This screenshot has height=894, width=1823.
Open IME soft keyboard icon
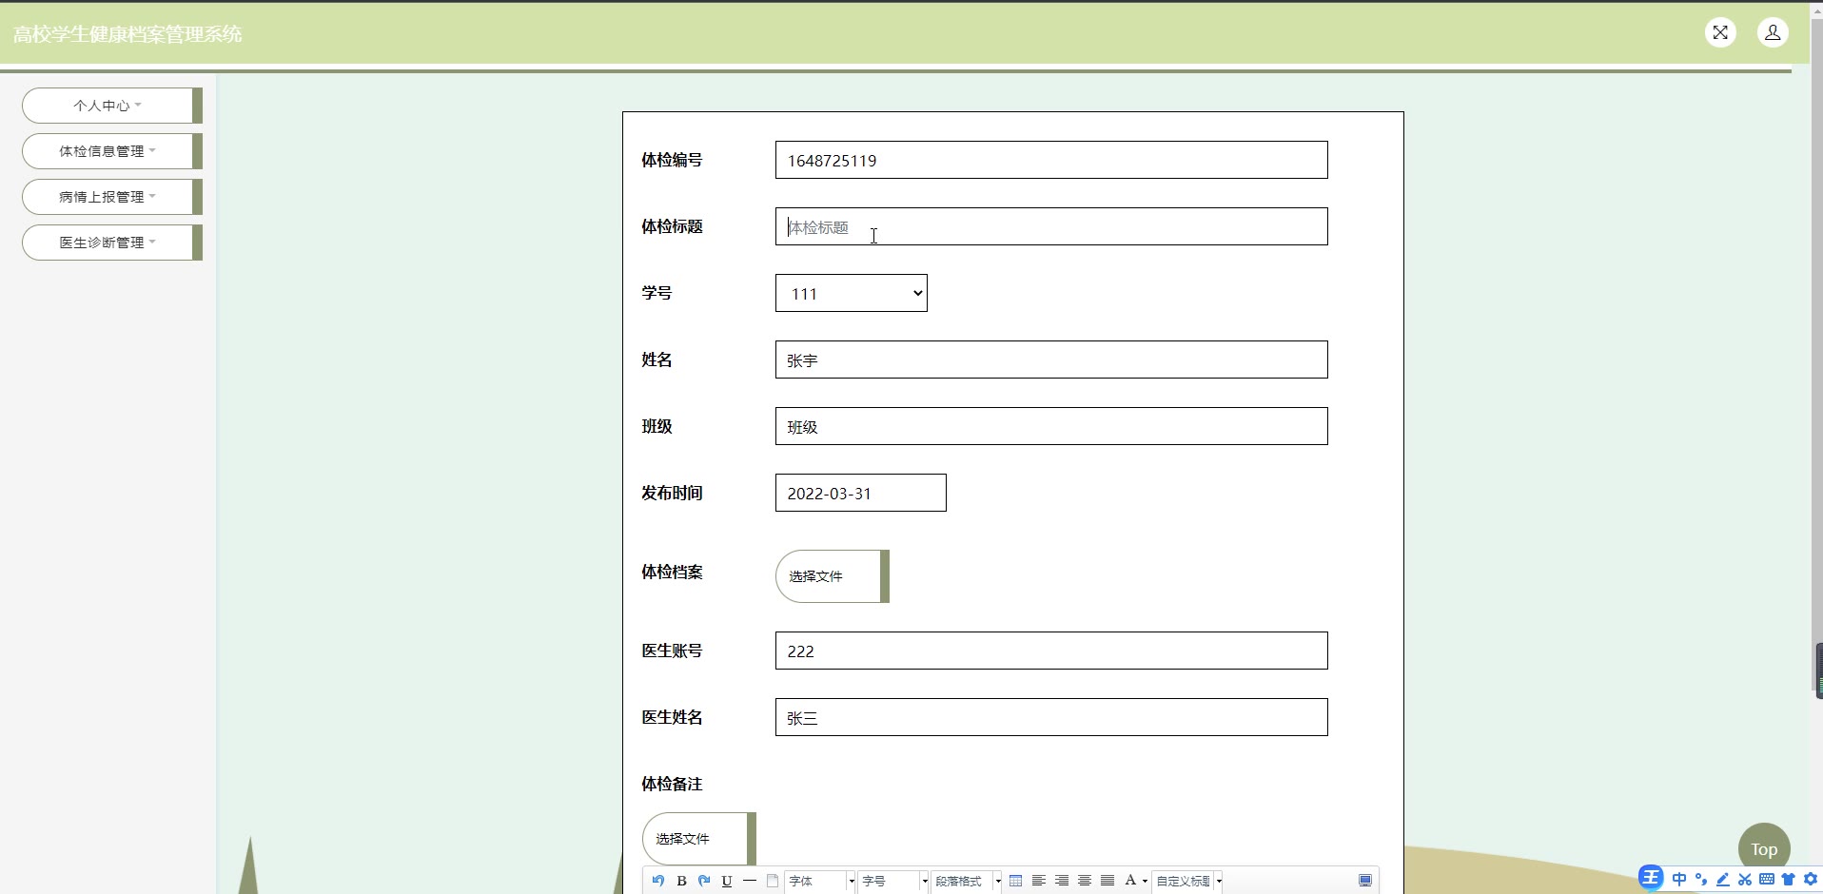point(1767,879)
